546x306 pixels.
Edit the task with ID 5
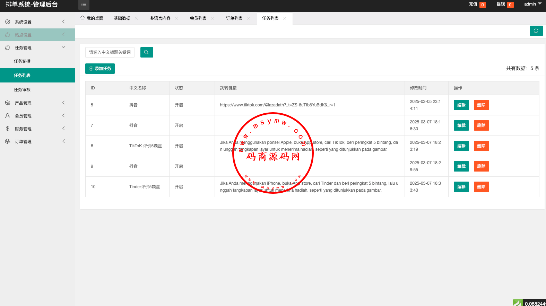[461, 105]
